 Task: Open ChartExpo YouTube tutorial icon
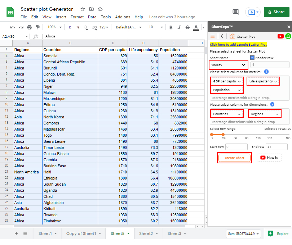pyautogui.click(x=280, y=36)
